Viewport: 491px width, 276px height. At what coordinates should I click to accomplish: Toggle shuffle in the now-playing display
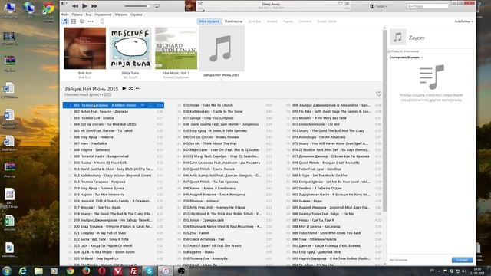tap(200, 4)
